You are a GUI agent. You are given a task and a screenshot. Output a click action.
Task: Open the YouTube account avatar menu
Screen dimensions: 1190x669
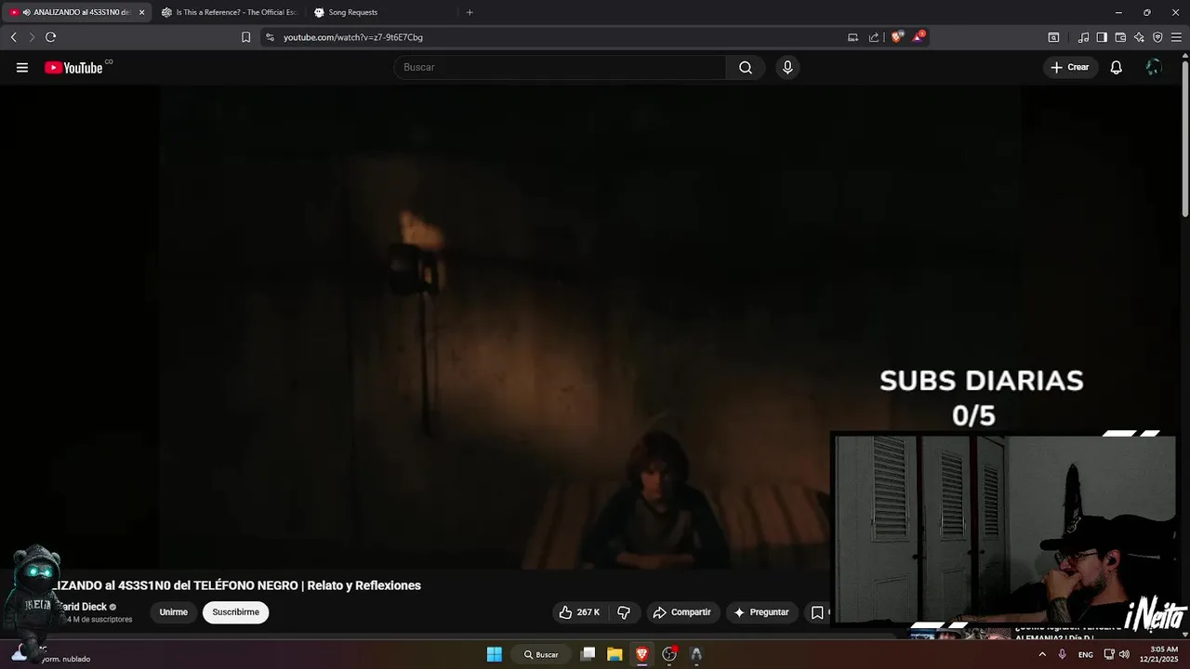(x=1154, y=67)
